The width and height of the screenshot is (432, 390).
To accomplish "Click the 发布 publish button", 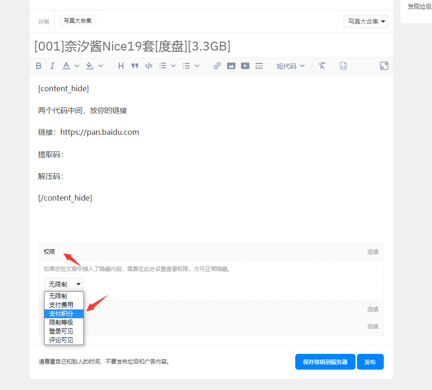I will pos(370,362).
